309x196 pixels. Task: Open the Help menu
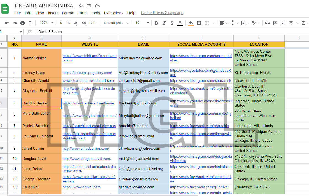(x=131, y=13)
